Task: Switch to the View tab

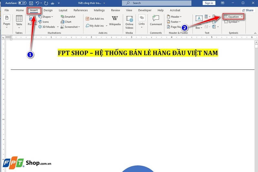Action: 129,10
